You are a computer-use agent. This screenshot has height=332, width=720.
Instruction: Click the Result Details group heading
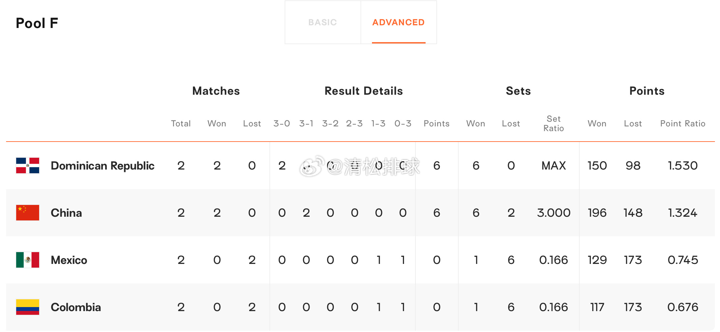pos(364,91)
